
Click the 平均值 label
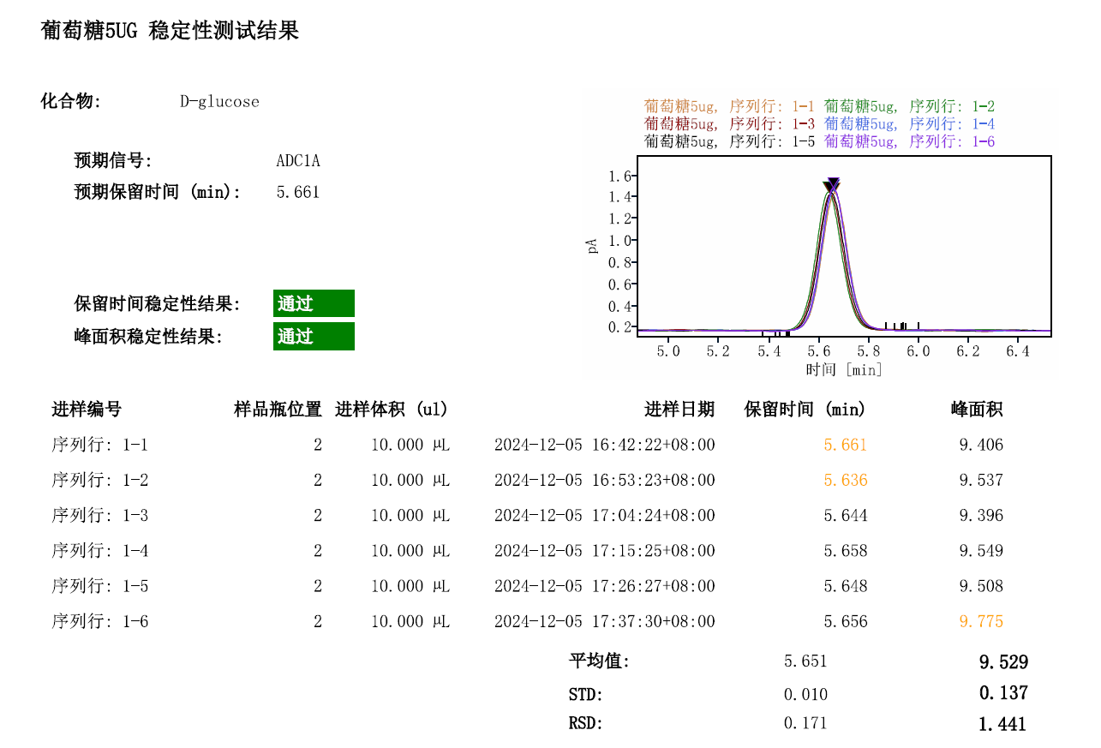click(600, 661)
